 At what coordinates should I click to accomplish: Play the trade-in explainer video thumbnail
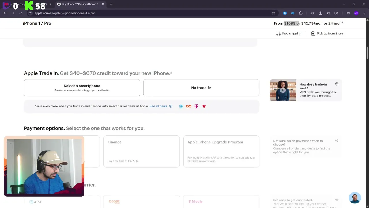coord(283,90)
